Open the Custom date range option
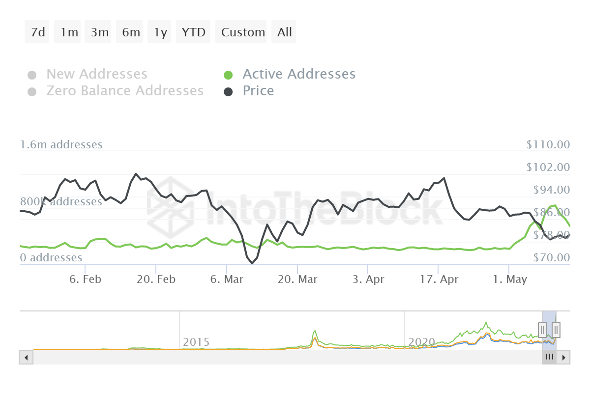This screenshot has width=590, height=393. (x=241, y=31)
